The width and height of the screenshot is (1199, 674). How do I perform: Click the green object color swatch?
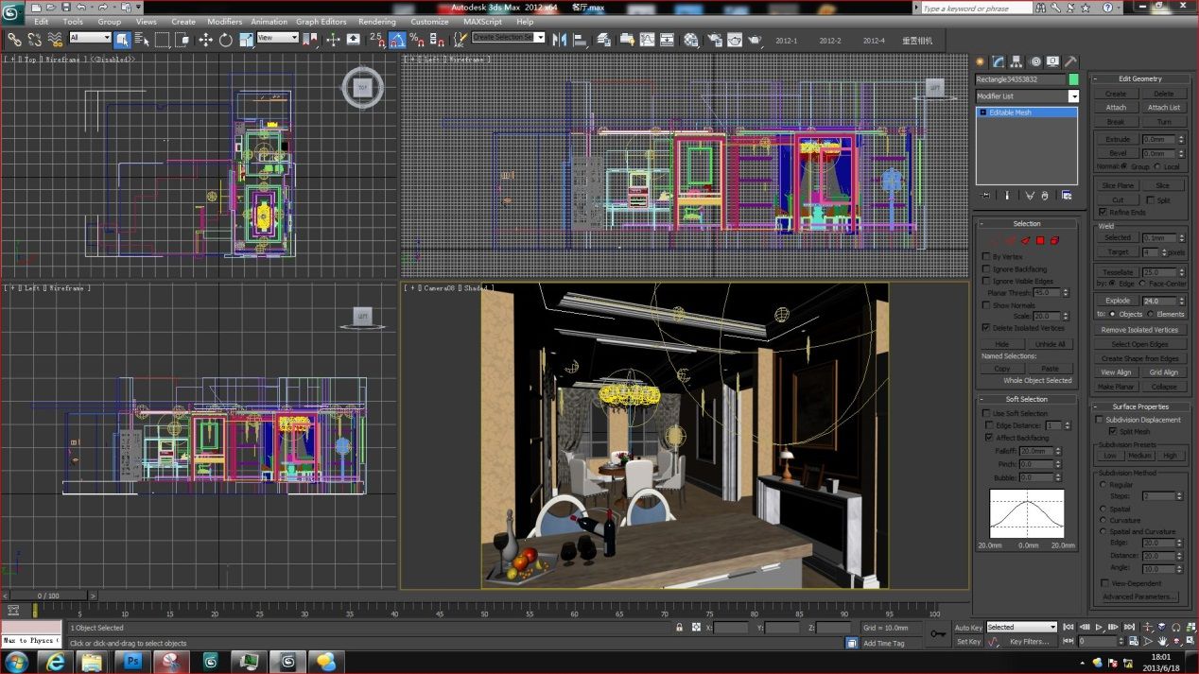[x=1073, y=79]
